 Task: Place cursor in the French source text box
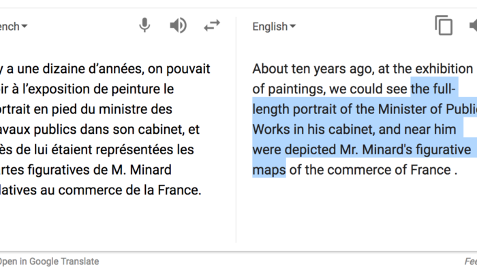pyautogui.click(x=105, y=129)
